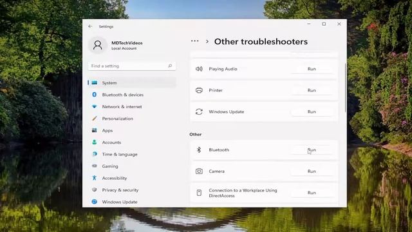Viewport: 412px width, 232px height.
Task: Open the Personalization settings label
Action: coord(117,119)
